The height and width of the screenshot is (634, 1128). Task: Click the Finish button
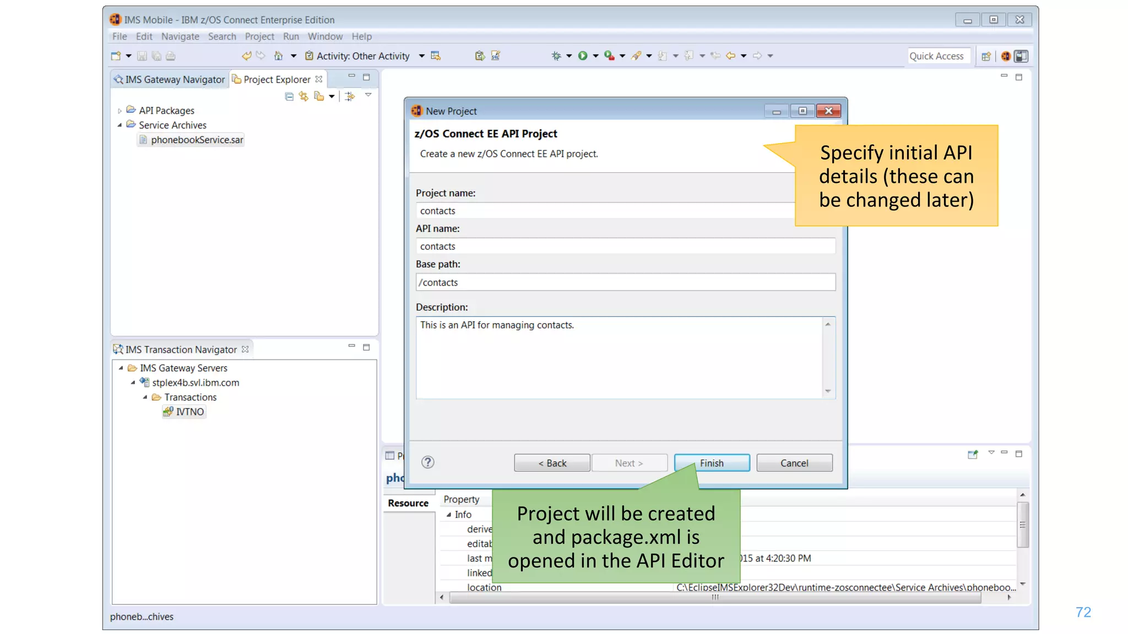point(712,463)
